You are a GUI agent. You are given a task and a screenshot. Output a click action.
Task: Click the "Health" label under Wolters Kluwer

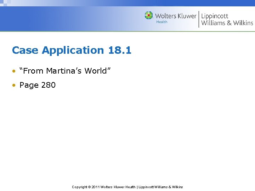[x=161, y=22]
